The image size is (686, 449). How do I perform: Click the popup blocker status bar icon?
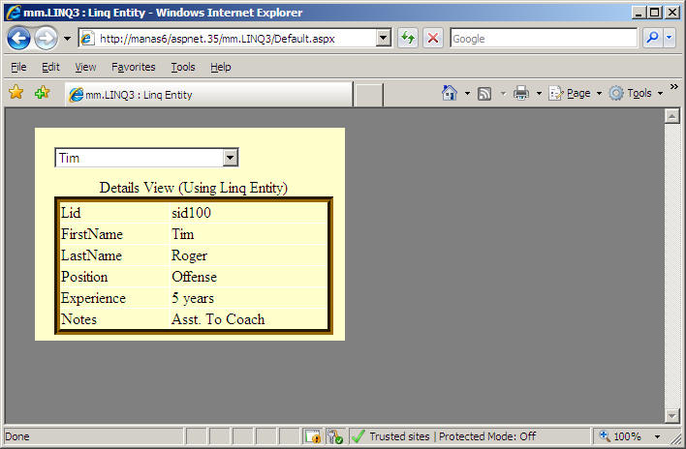click(x=313, y=436)
